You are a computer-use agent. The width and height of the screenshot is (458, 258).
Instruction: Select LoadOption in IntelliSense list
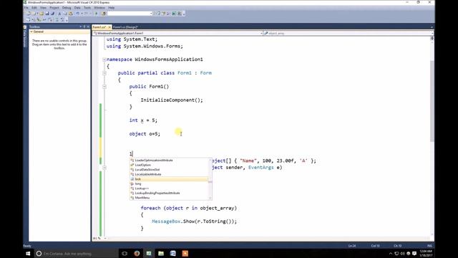coord(169,165)
